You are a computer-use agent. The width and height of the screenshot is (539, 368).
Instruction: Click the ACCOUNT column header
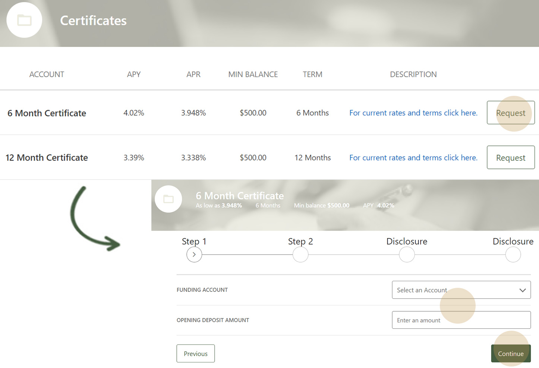(47, 74)
